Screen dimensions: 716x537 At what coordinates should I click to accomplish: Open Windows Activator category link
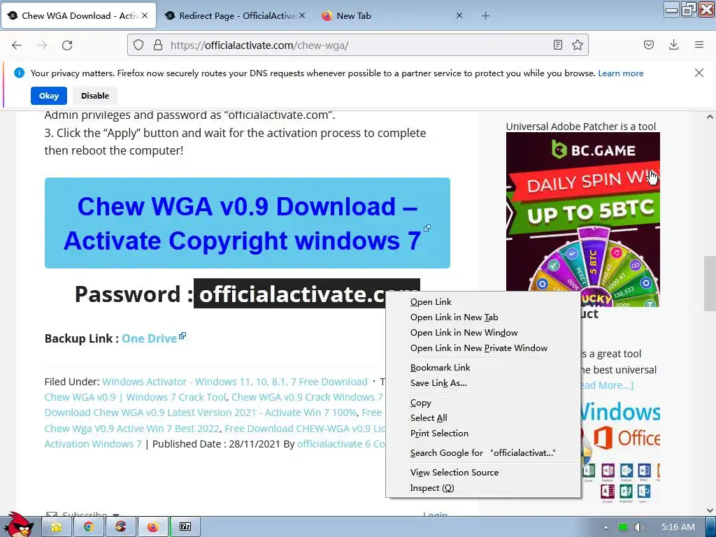point(235,382)
